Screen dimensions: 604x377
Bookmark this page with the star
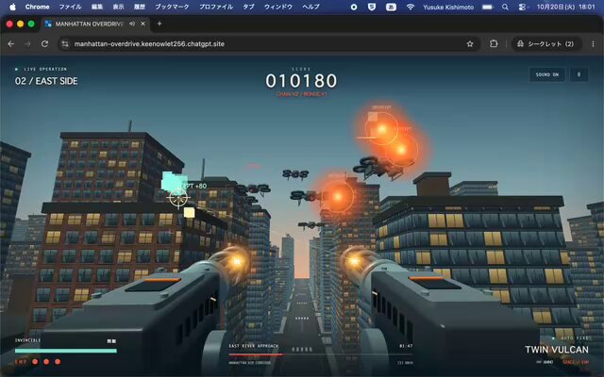click(470, 44)
